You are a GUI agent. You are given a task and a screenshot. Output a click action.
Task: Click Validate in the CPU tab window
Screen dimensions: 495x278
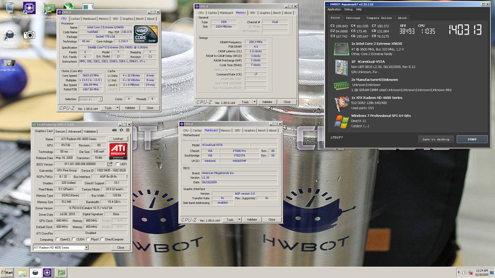pos(130,108)
